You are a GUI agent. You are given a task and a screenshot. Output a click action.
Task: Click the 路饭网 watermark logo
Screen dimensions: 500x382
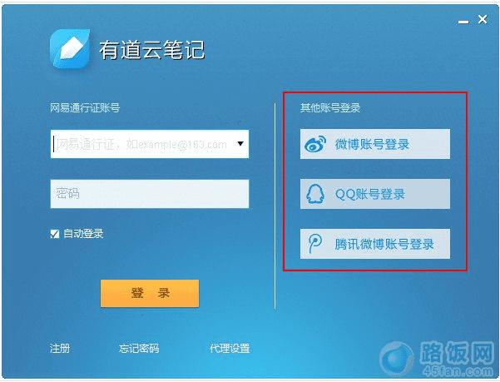tap(437, 359)
